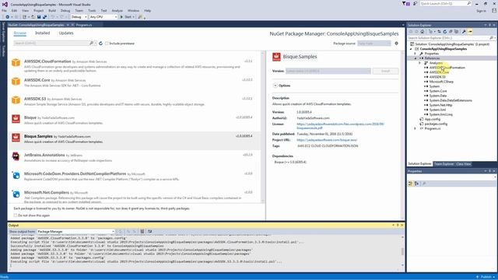This screenshot has width=498, height=280.
Task: Check the Do not show this again box
Action: coord(16,215)
